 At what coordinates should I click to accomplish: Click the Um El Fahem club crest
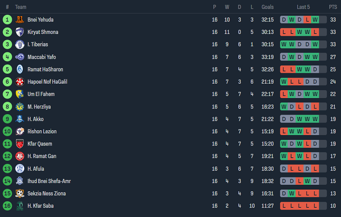pos(20,94)
